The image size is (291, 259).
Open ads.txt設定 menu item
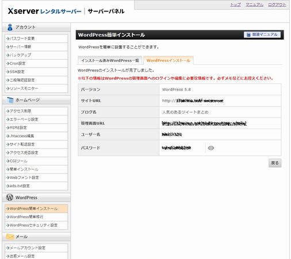(36, 186)
